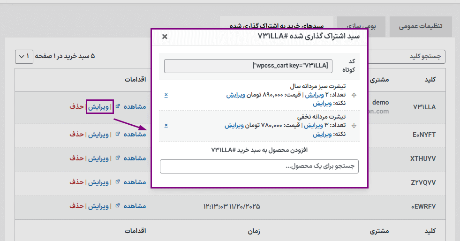Click ویرایش in the Z-key row
The image size is (460, 241).
pyautogui.click(x=98, y=182)
